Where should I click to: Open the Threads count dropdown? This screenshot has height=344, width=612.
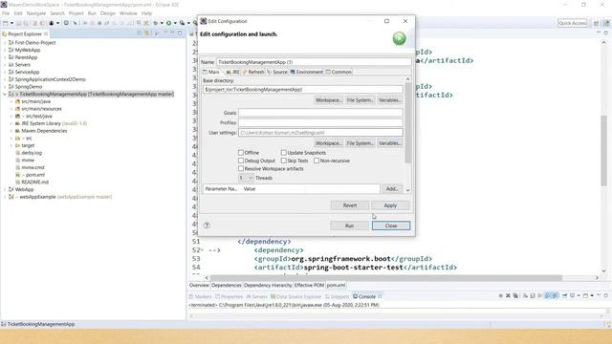(247, 178)
